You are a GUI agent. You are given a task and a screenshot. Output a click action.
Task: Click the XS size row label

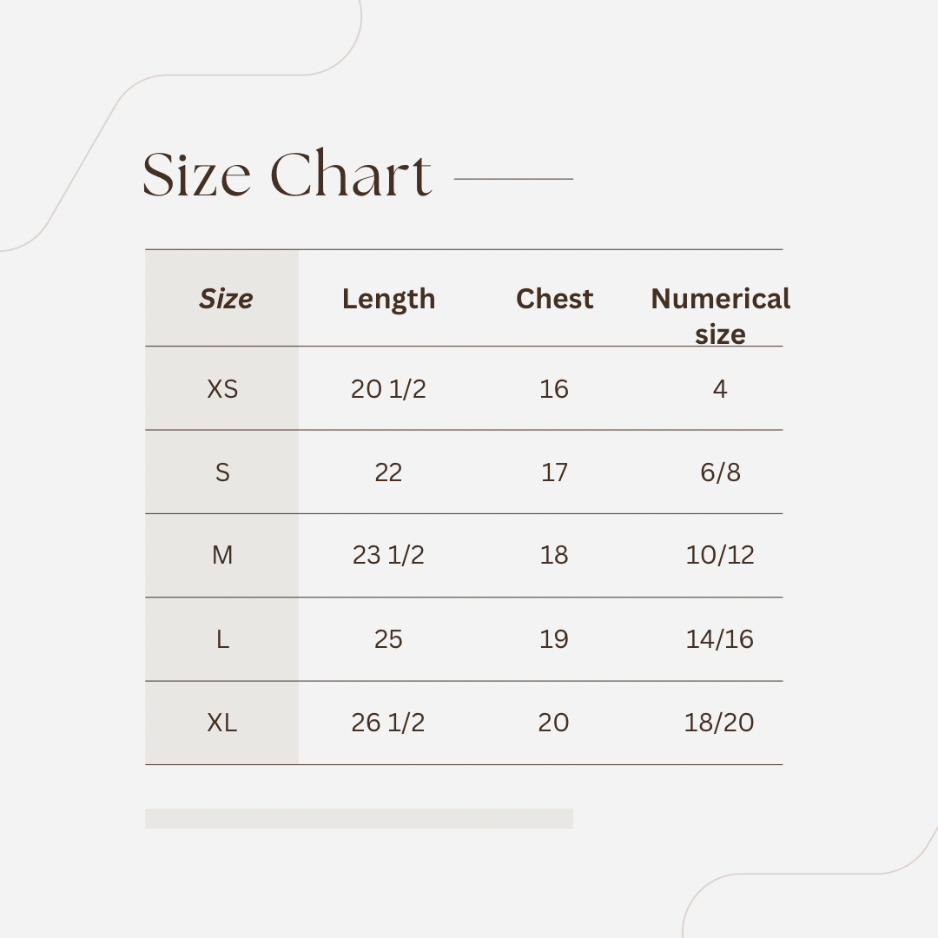pos(222,389)
